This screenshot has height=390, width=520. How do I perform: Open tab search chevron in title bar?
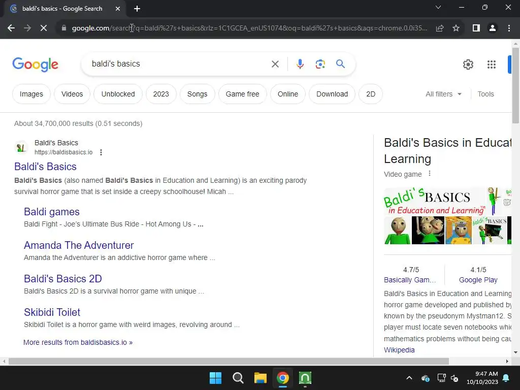point(438,7)
